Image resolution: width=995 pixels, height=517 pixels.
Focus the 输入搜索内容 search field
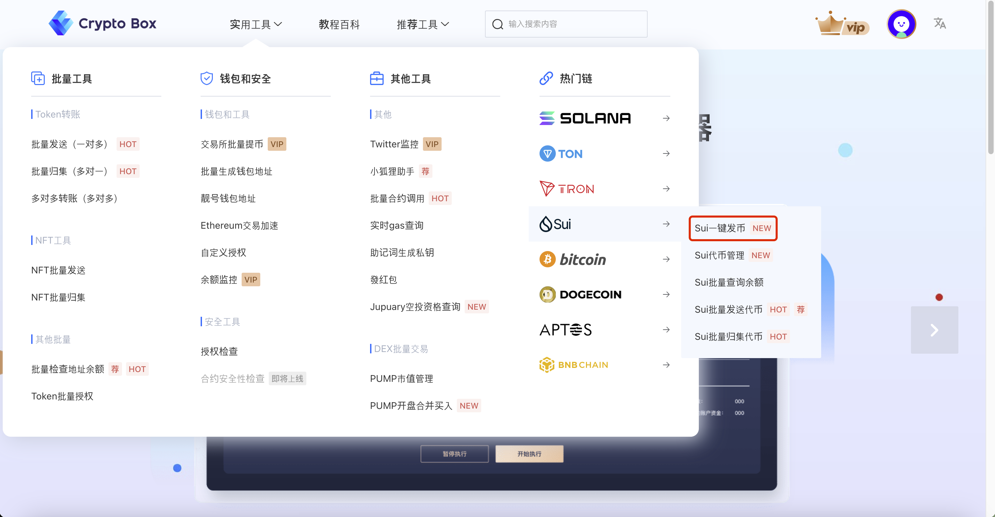566,24
